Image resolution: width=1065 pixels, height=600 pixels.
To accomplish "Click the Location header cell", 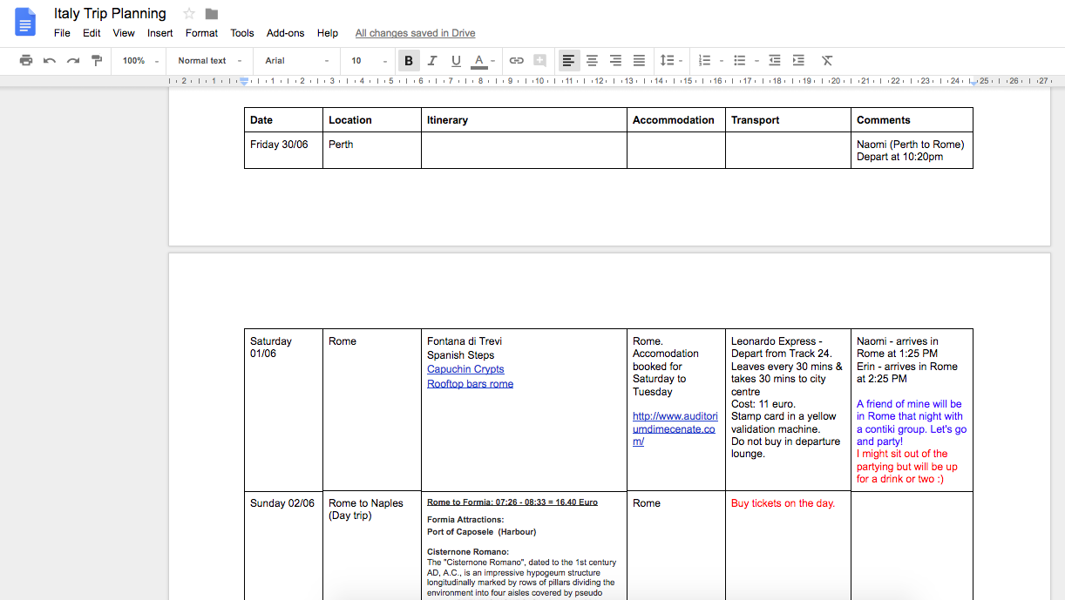I will point(372,120).
